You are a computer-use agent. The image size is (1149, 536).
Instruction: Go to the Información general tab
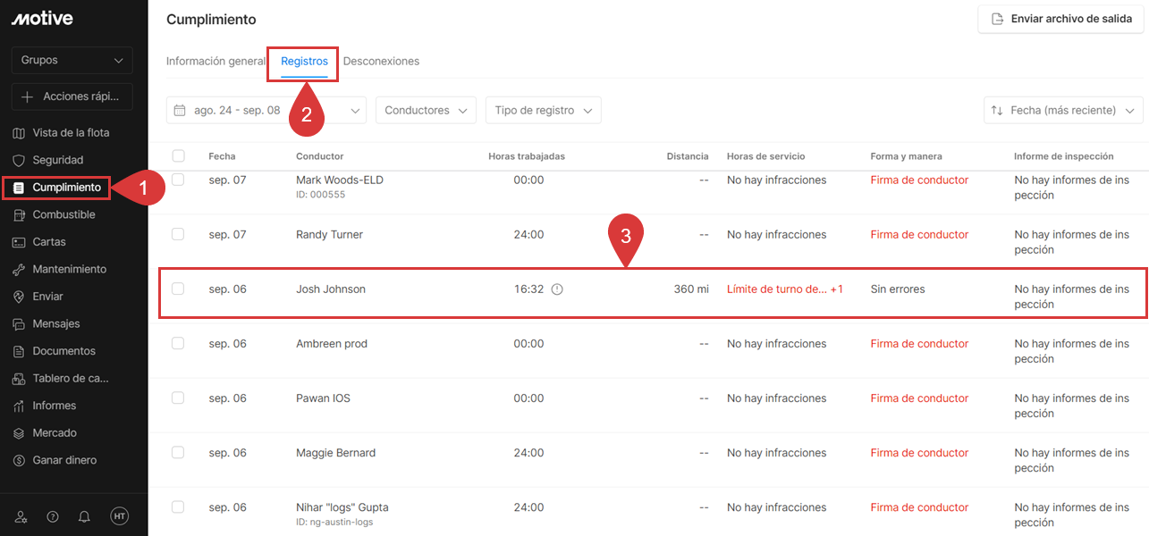215,62
